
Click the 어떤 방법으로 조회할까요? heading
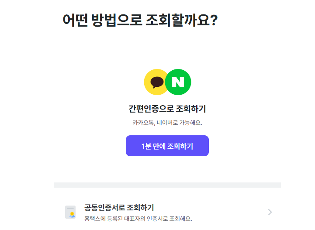pyautogui.click(x=140, y=20)
